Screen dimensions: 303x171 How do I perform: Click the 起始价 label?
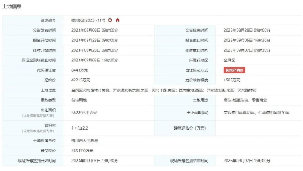50,80
